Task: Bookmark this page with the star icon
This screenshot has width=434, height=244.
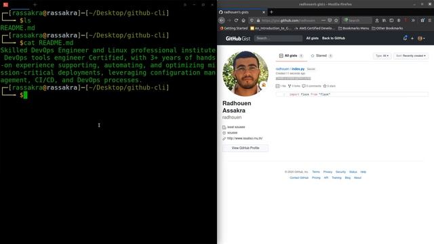Action: pyautogui.click(x=336, y=20)
